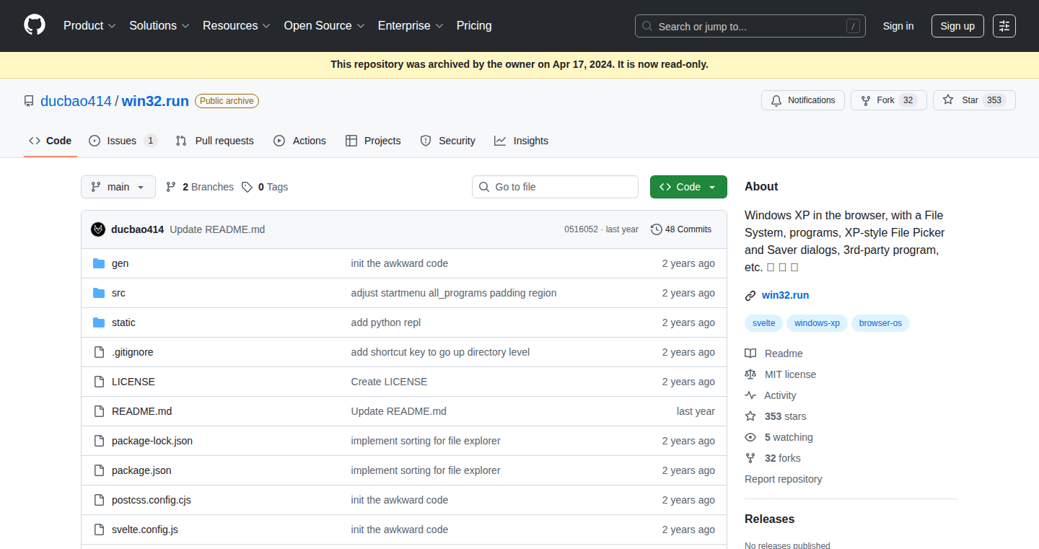The width and height of the screenshot is (1039, 549).
Task: Click the tag icon beside 0 Tags
Action: [247, 187]
